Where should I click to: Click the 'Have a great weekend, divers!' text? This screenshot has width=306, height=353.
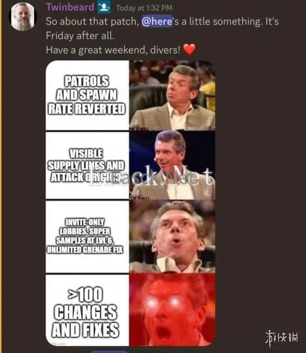click(x=113, y=50)
